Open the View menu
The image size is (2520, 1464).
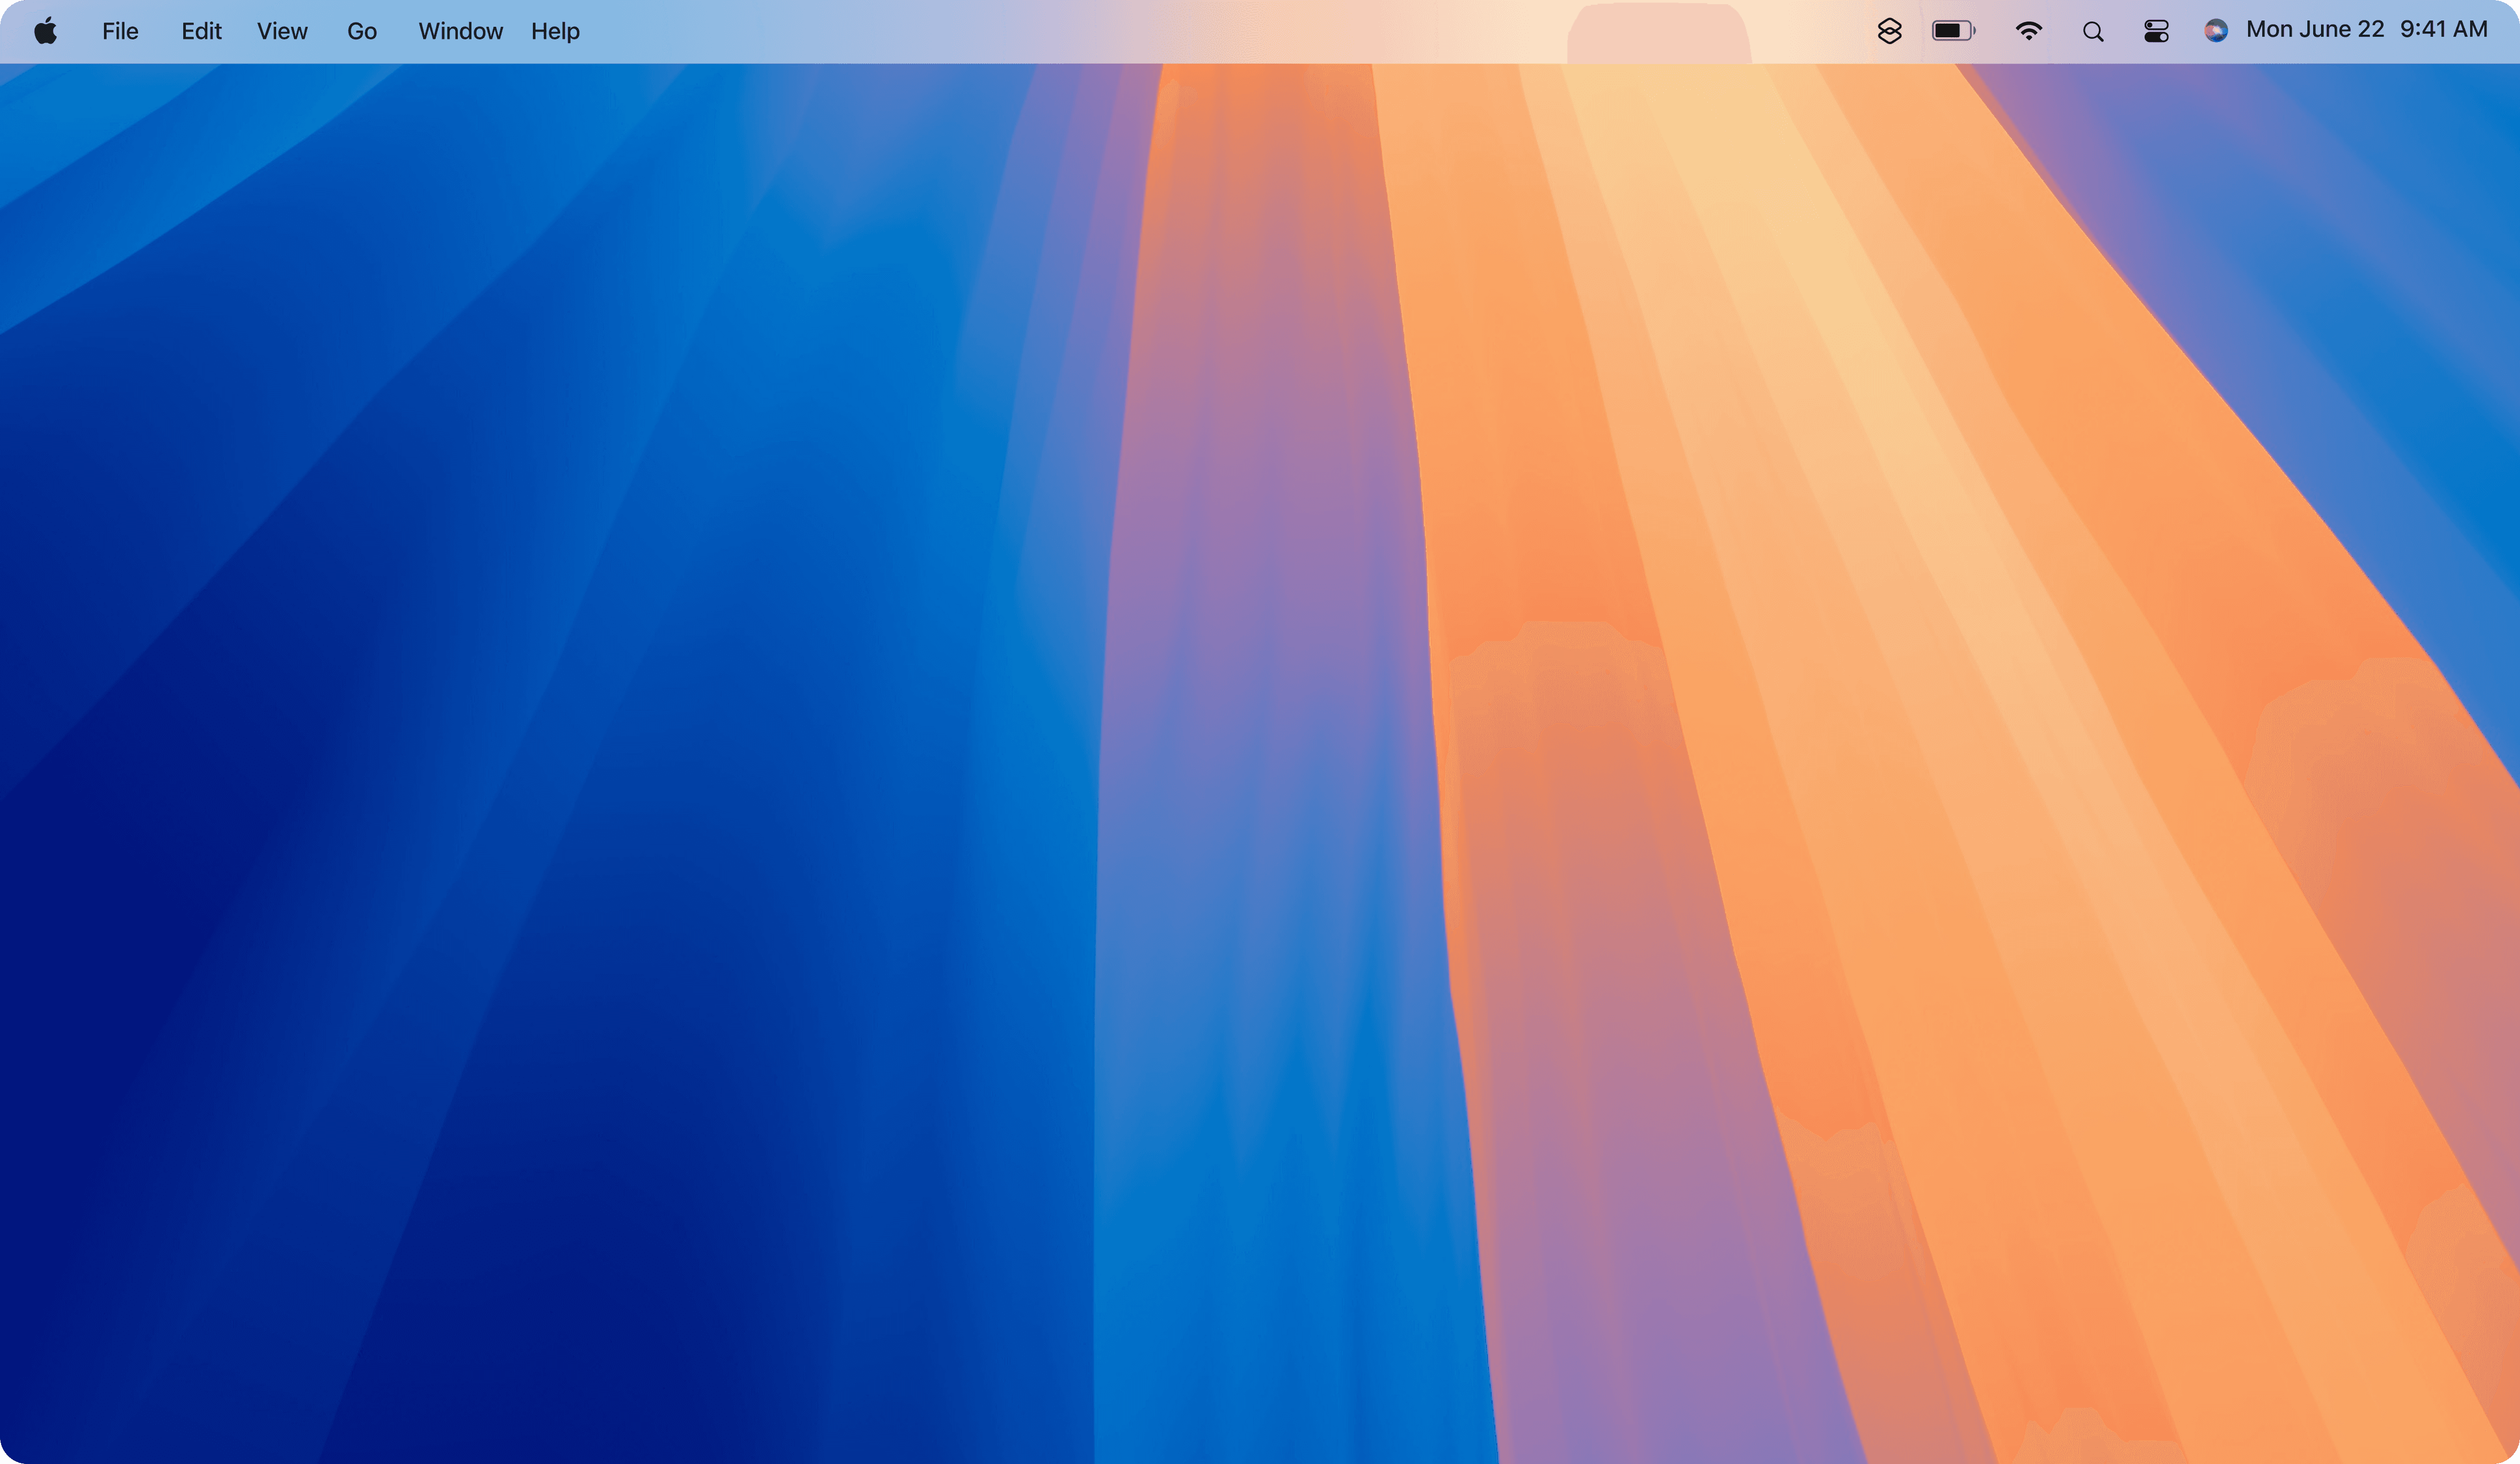pos(282,31)
